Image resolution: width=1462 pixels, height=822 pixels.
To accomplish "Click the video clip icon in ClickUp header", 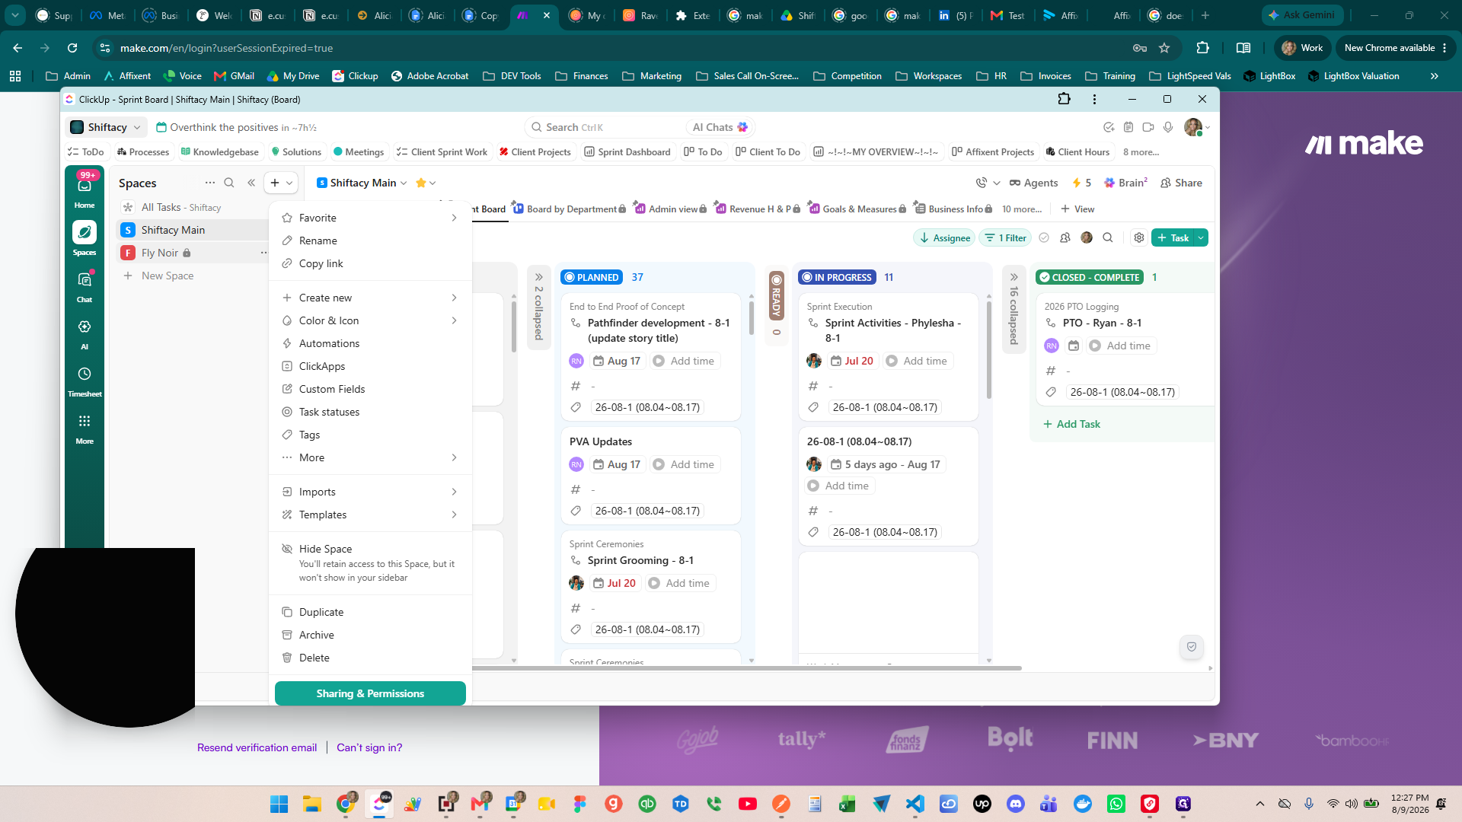I will tap(1148, 127).
